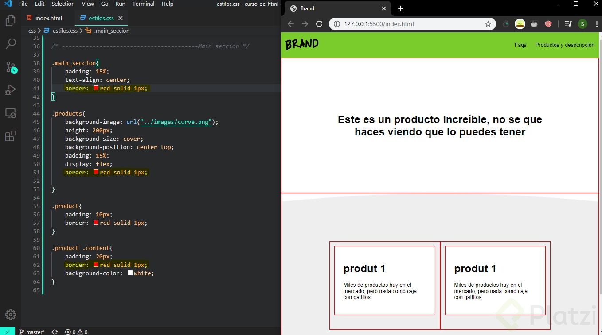602x335 pixels.
Task: Open the Explorer view in VS Code
Action: [10, 21]
